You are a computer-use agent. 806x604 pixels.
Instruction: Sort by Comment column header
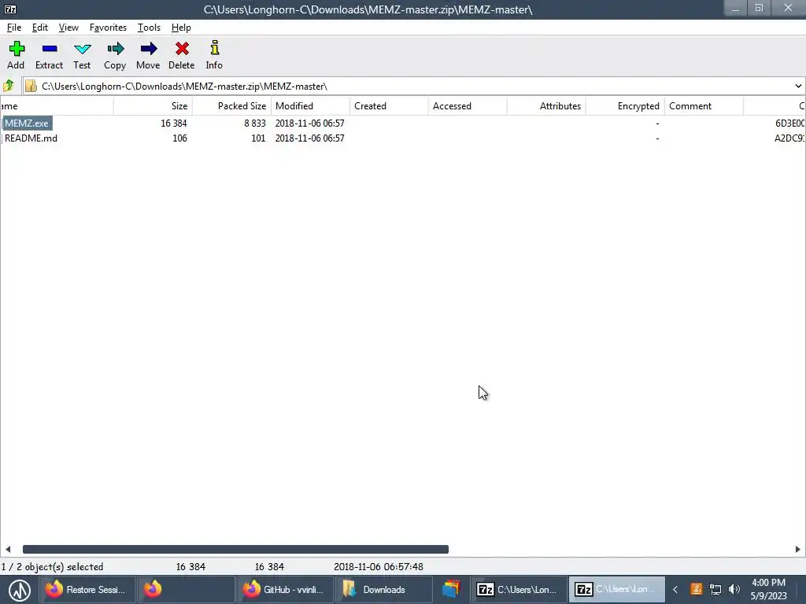pos(703,106)
